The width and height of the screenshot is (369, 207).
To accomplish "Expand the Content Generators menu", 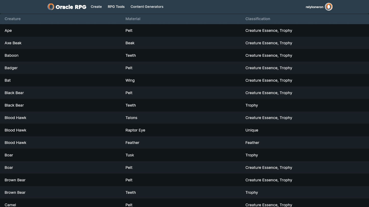I will click(147, 7).
